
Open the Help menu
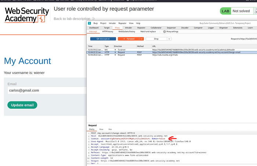(138, 23)
